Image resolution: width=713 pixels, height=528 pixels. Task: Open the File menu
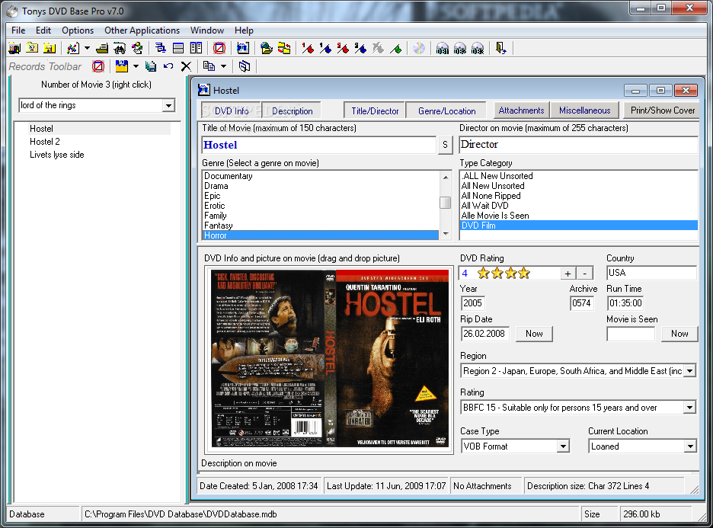[18, 30]
